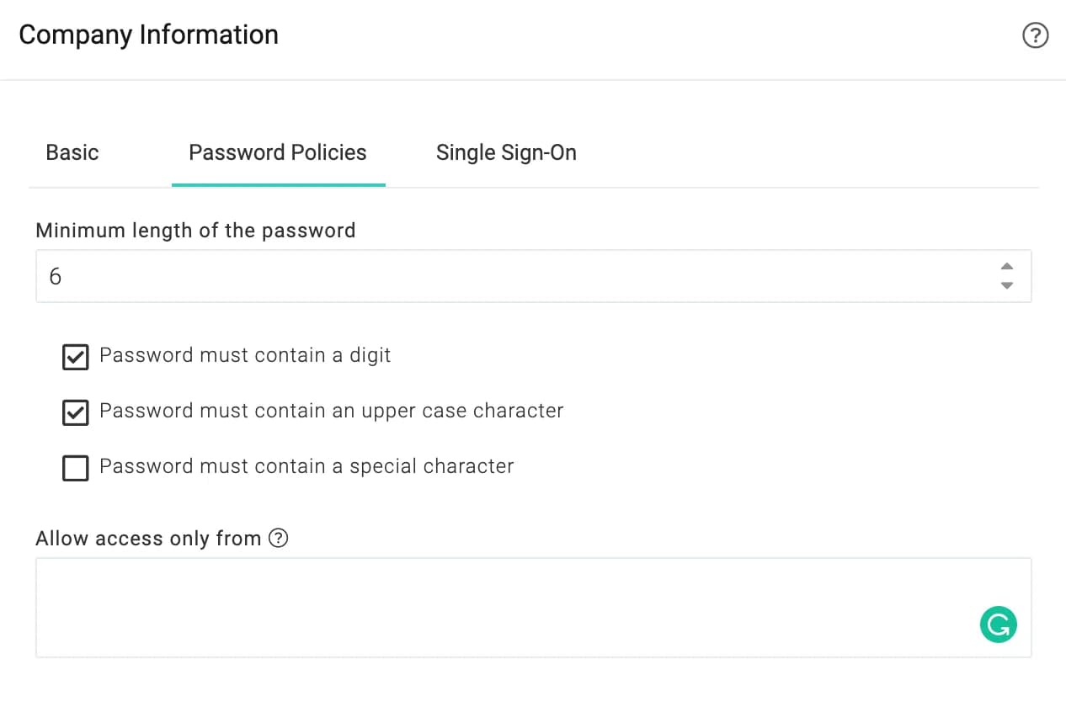The image size is (1066, 712).
Task: Open the Single Sign-On tab
Action: pos(506,152)
